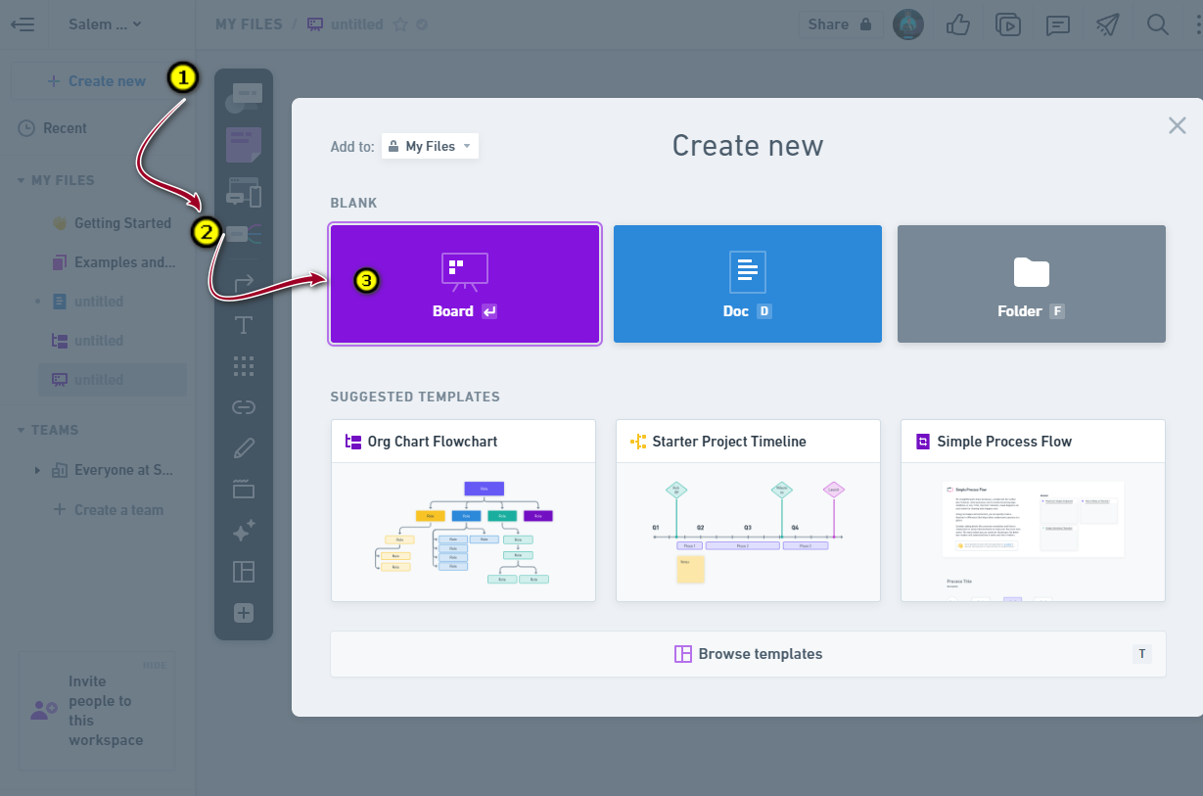The width and height of the screenshot is (1203, 796).
Task: Open the search magnifier icon
Action: tap(1158, 24)
